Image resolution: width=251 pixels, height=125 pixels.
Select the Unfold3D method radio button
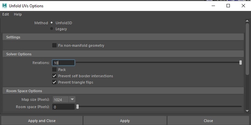pyautogui.click(x=52, y=23)
